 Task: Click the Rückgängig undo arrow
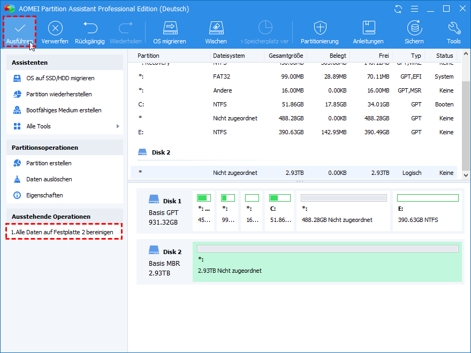[90, 28]
